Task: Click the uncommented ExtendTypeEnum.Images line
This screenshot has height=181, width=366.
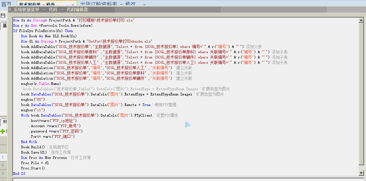Action: (x=122, y=94)
